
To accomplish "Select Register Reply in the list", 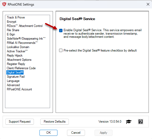I will pyautogui.click(x=16, y=64).
